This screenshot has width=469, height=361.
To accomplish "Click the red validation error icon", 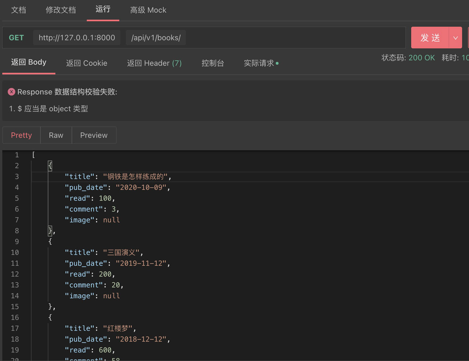I will [11, 92].
